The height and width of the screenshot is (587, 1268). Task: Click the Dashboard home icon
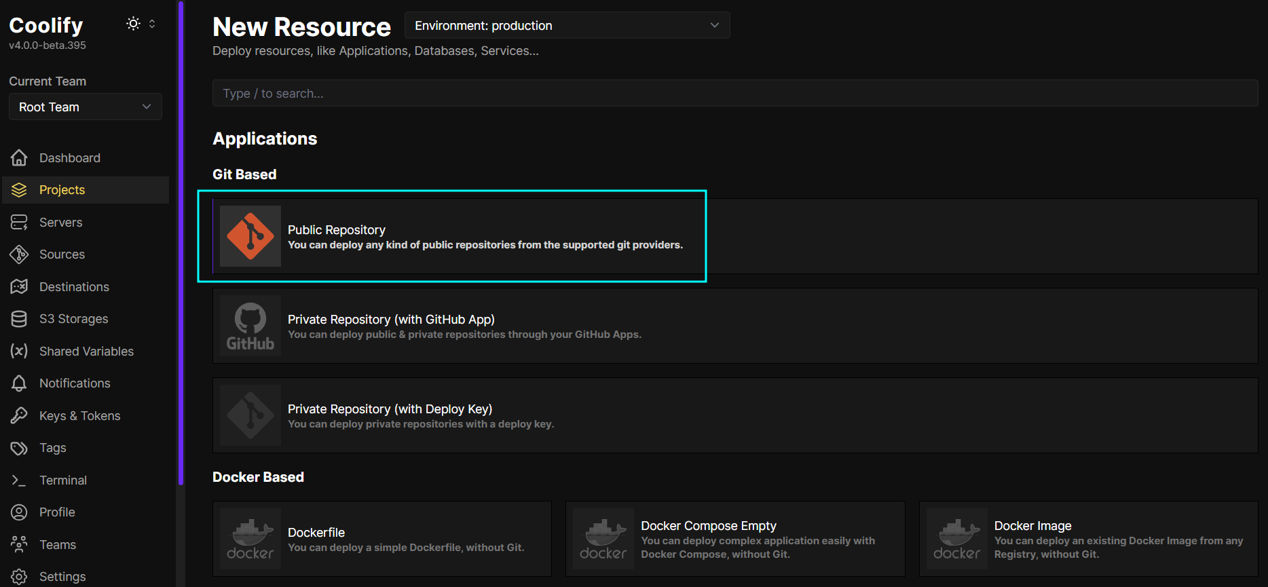[19, 158]
